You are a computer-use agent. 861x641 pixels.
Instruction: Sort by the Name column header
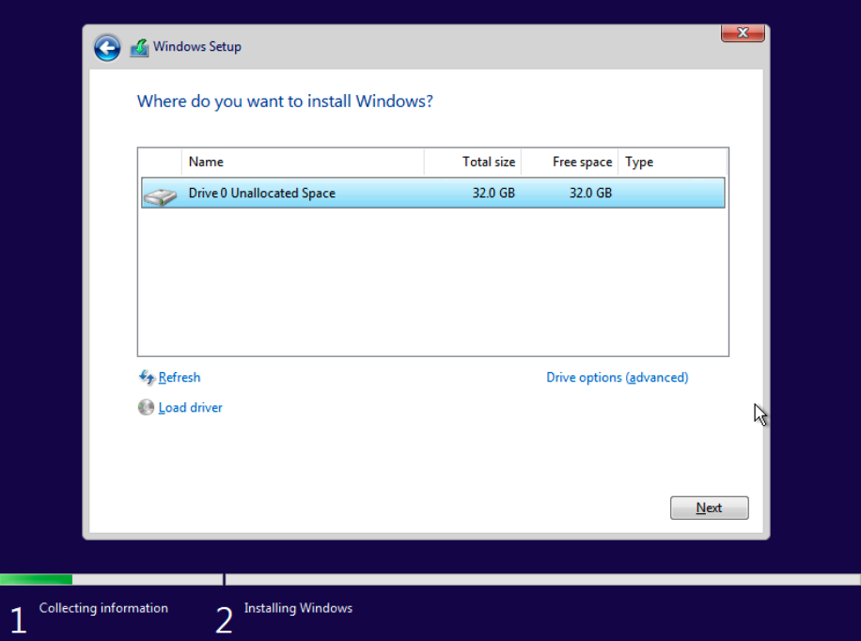303,162
